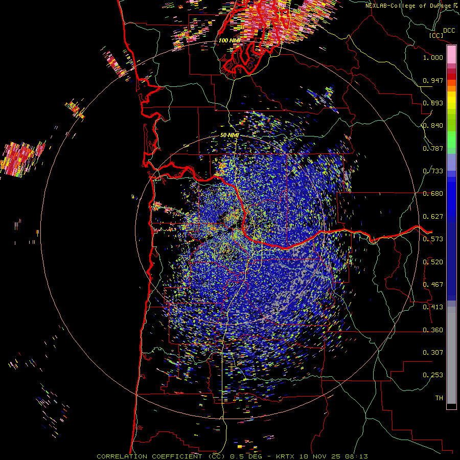Select the 0.627 legend value

[433, 217]
